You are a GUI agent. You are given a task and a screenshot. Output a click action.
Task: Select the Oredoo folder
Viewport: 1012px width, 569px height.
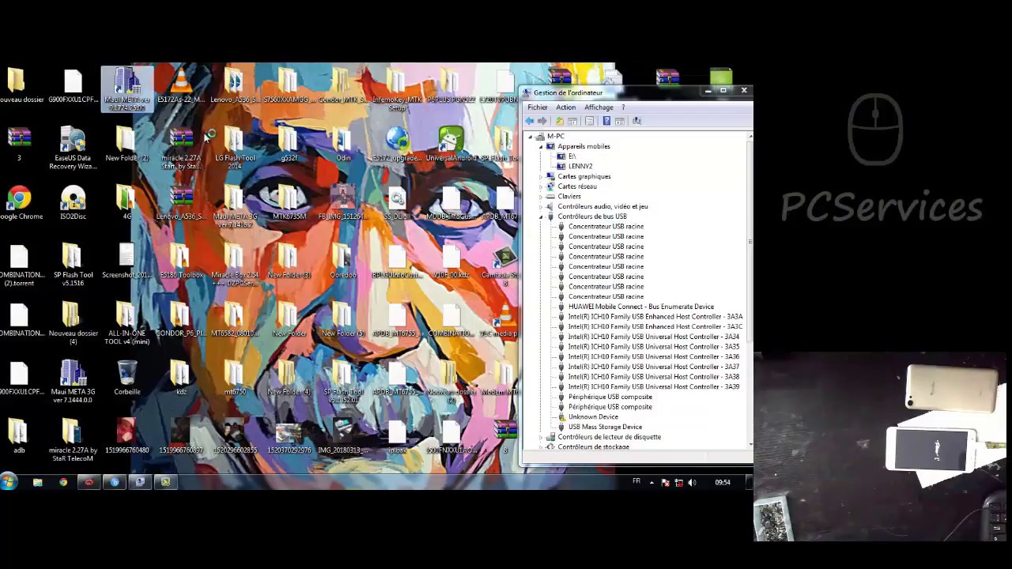pos(343,262)
